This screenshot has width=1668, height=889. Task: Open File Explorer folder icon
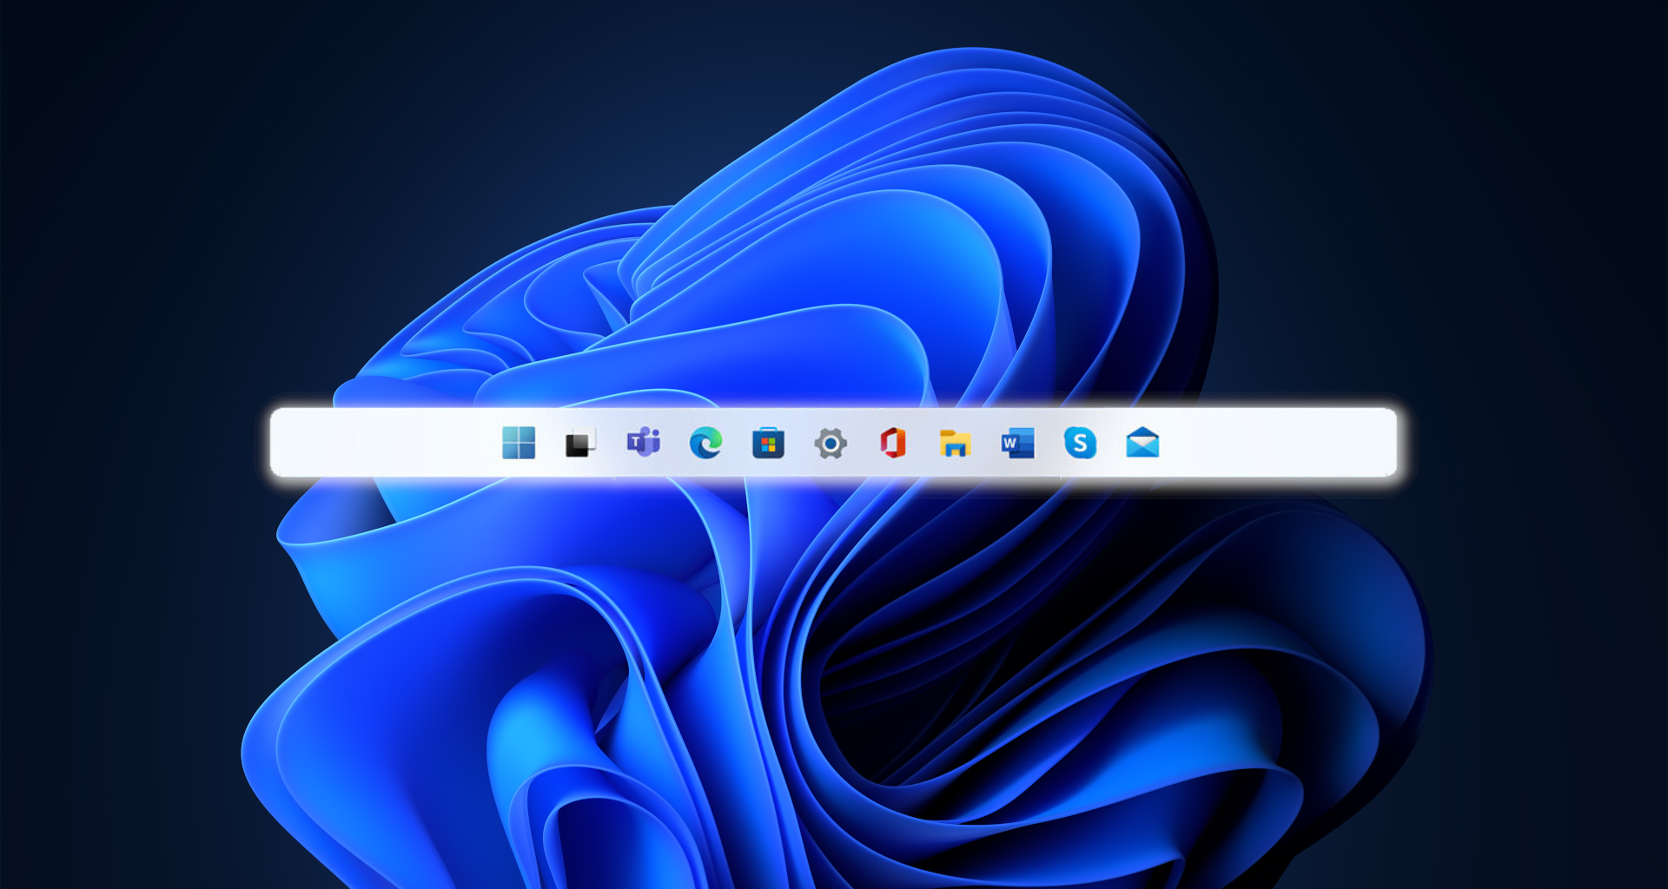955,443
